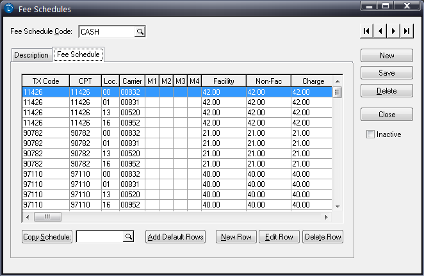
Task: Click the vertical scrollbar thumb
Action: [337, 92]
